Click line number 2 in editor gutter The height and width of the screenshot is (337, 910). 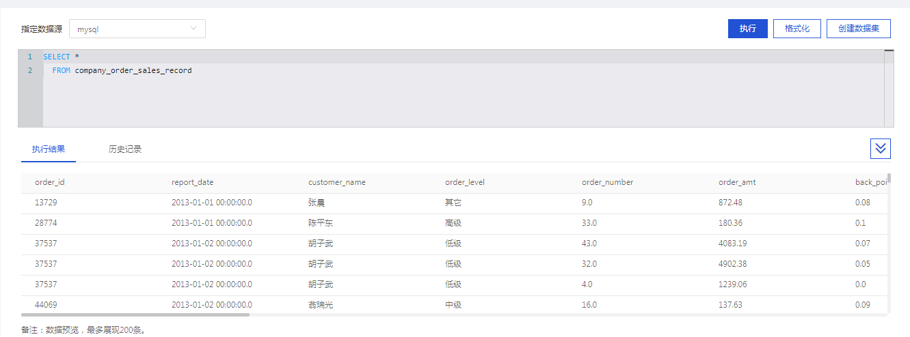30,70
